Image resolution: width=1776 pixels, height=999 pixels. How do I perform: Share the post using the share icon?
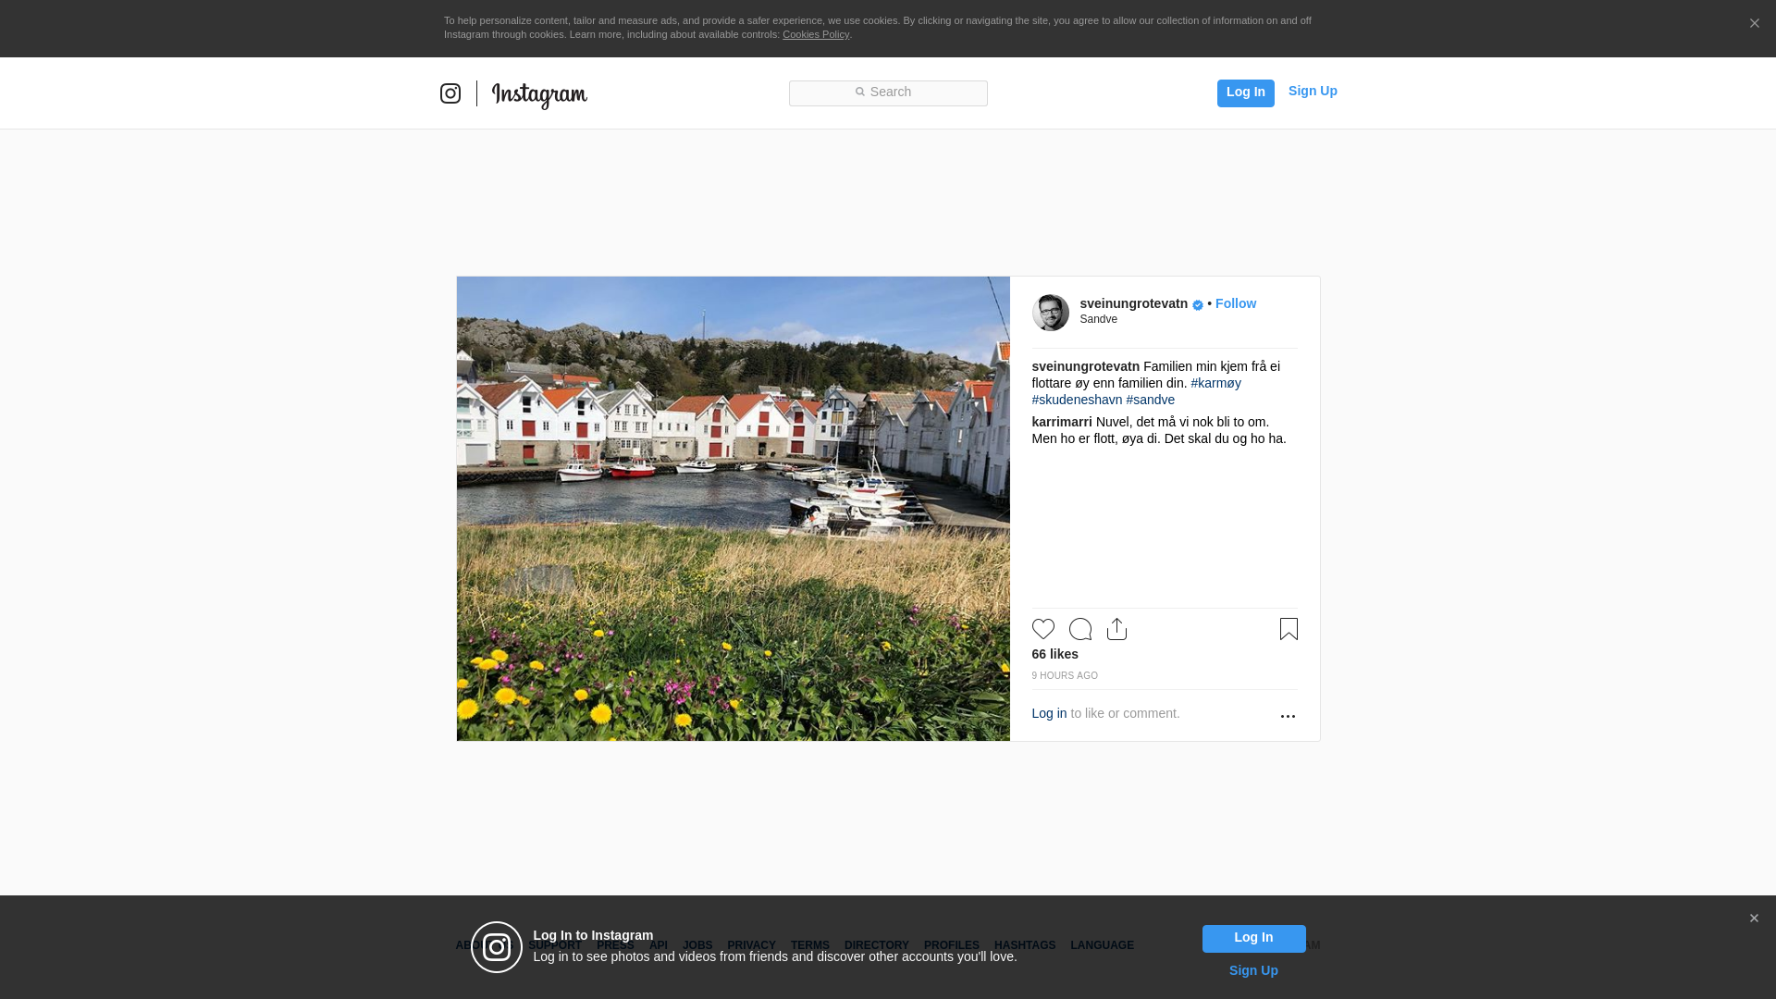click(1116, 629)
